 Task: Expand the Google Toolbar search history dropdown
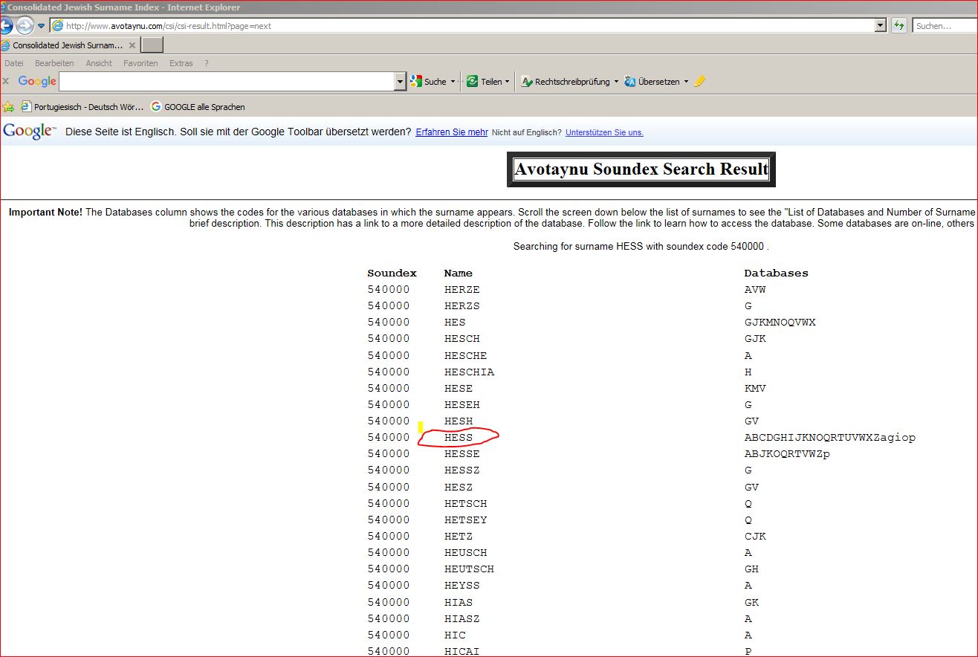401,81
